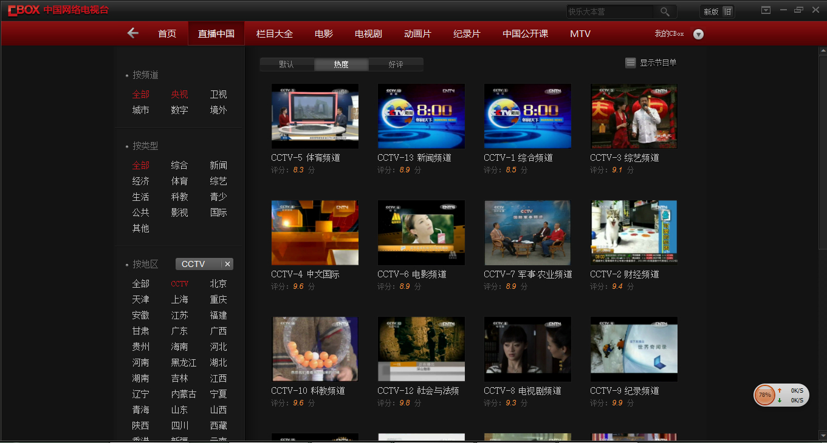The image size is (827, 443).
Task: Filter by region 黑龙江
Action: point(184,362)
